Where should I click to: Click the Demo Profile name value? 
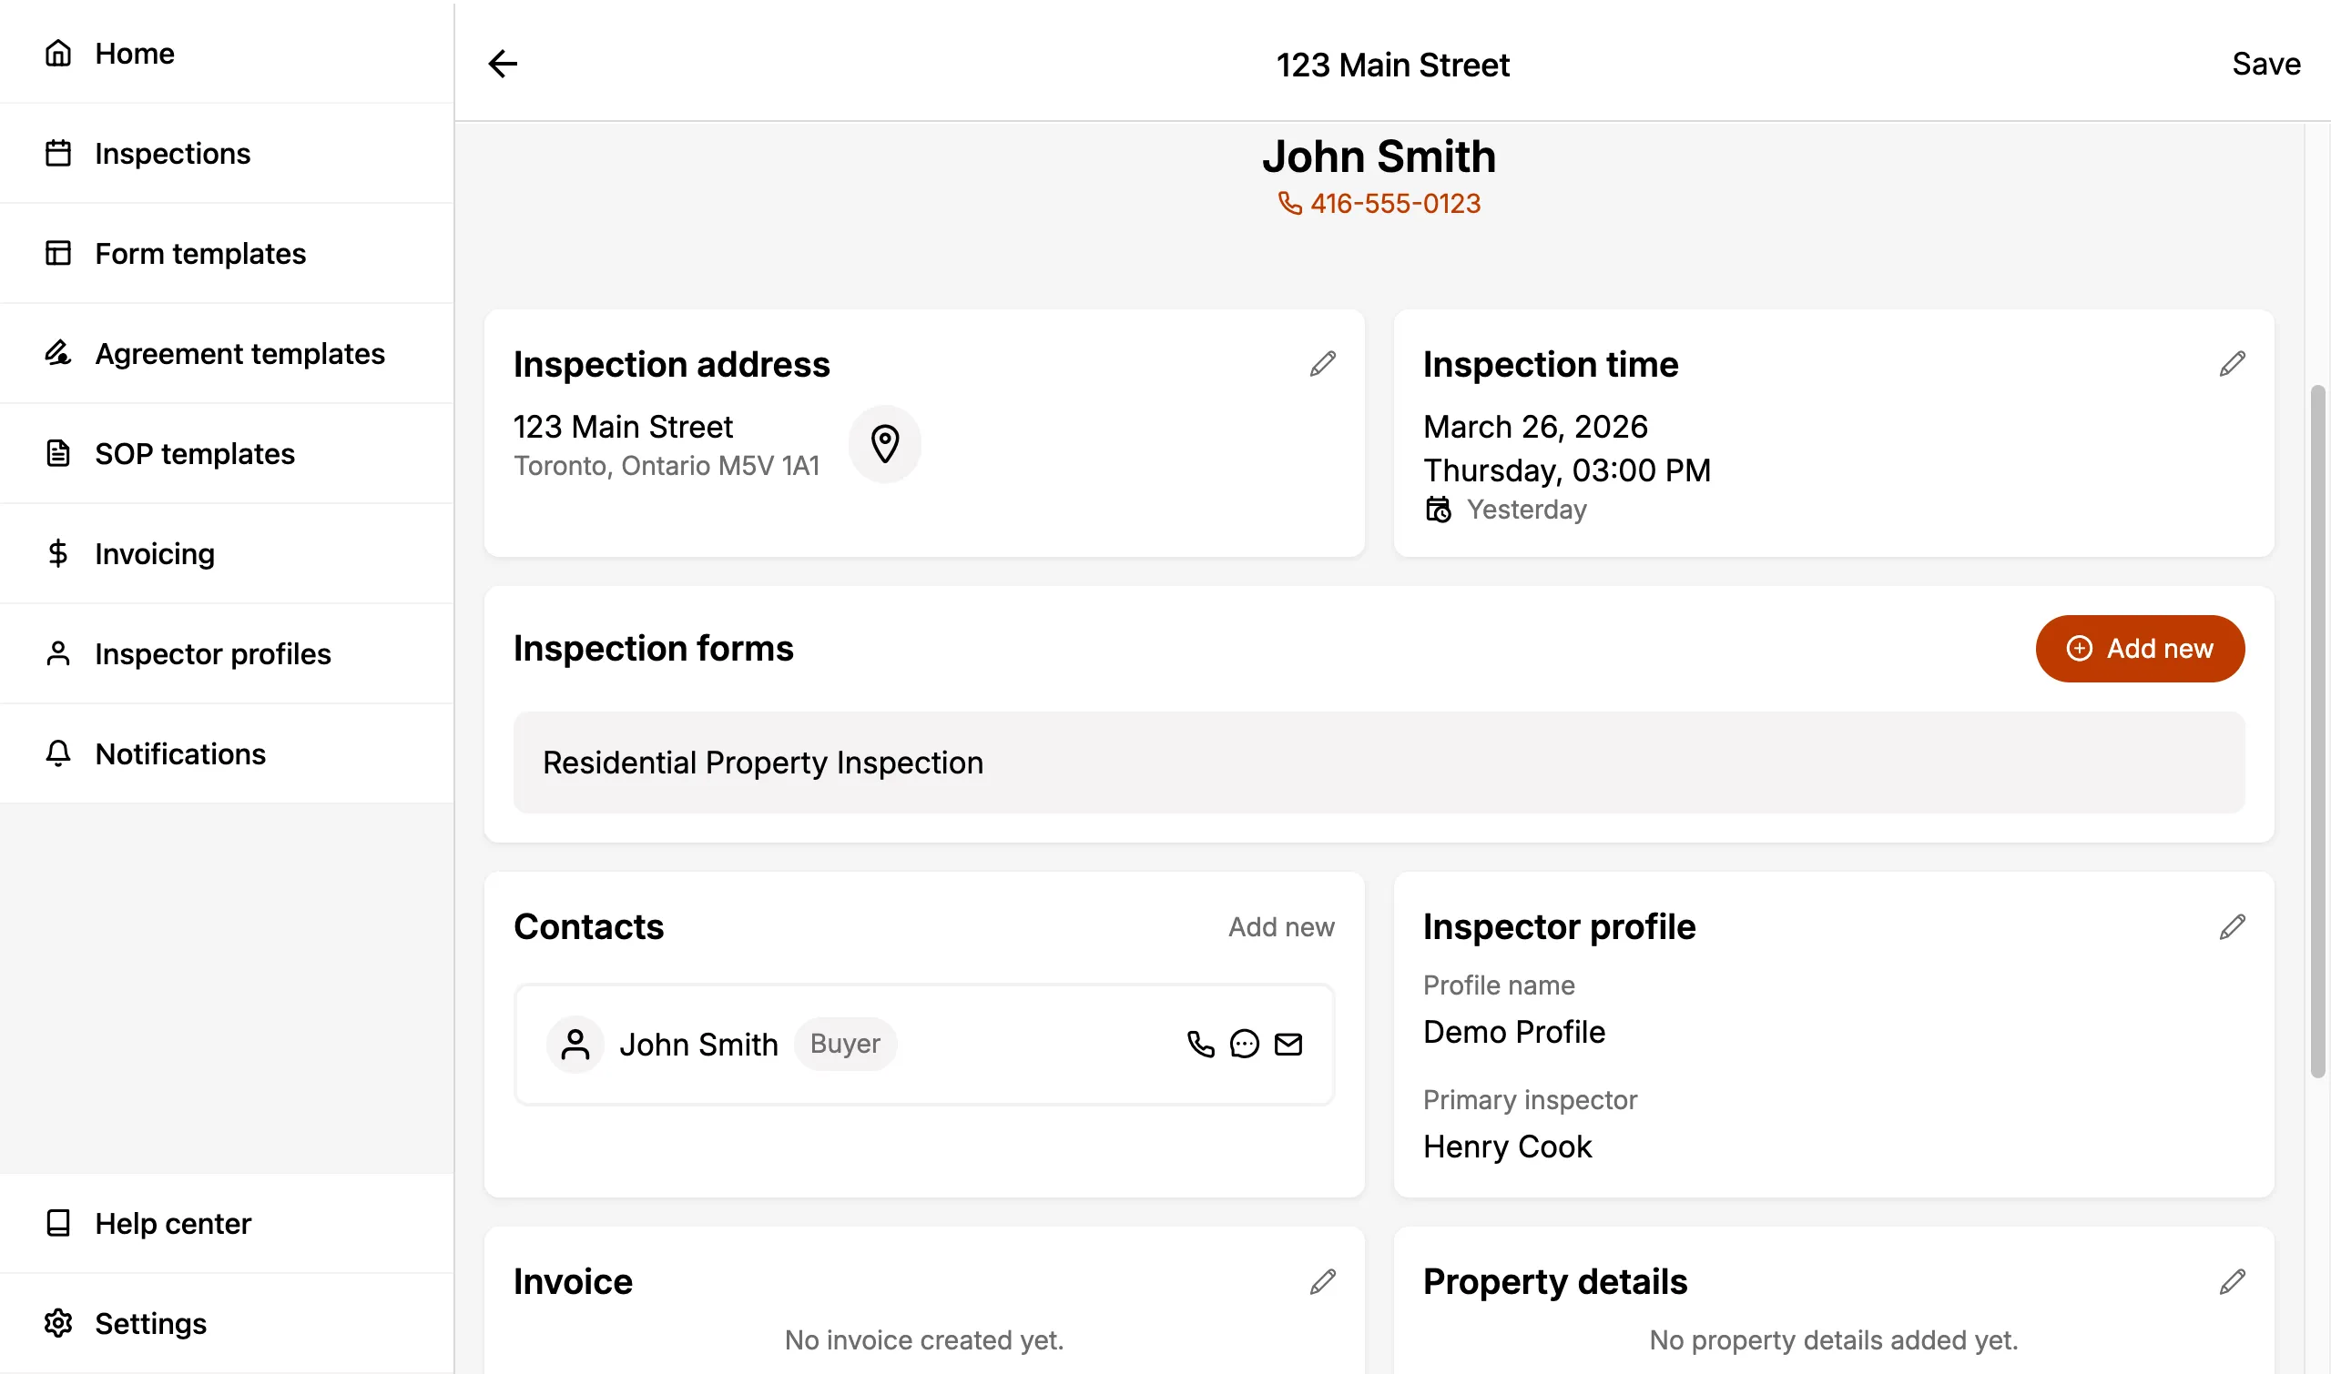(x=1514, y=1033)
